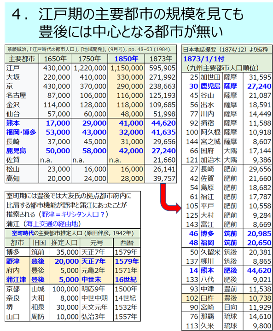The image size is (273, 331).
Task: Click the 八代 city name
Action: tap(207, 280)
